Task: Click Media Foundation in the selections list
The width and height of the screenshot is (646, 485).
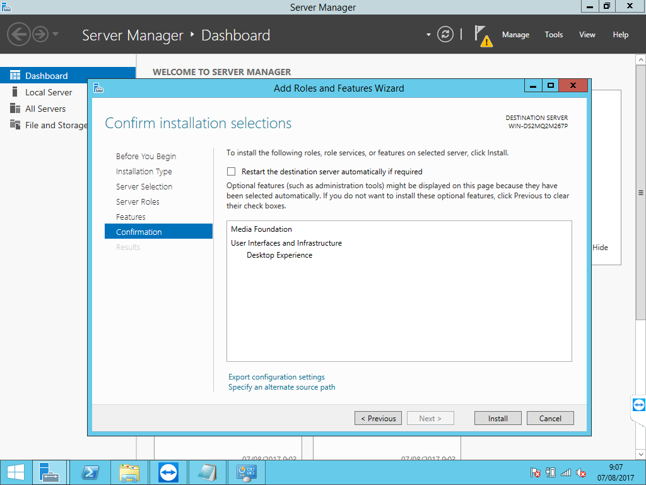Action: click(261, 229)
